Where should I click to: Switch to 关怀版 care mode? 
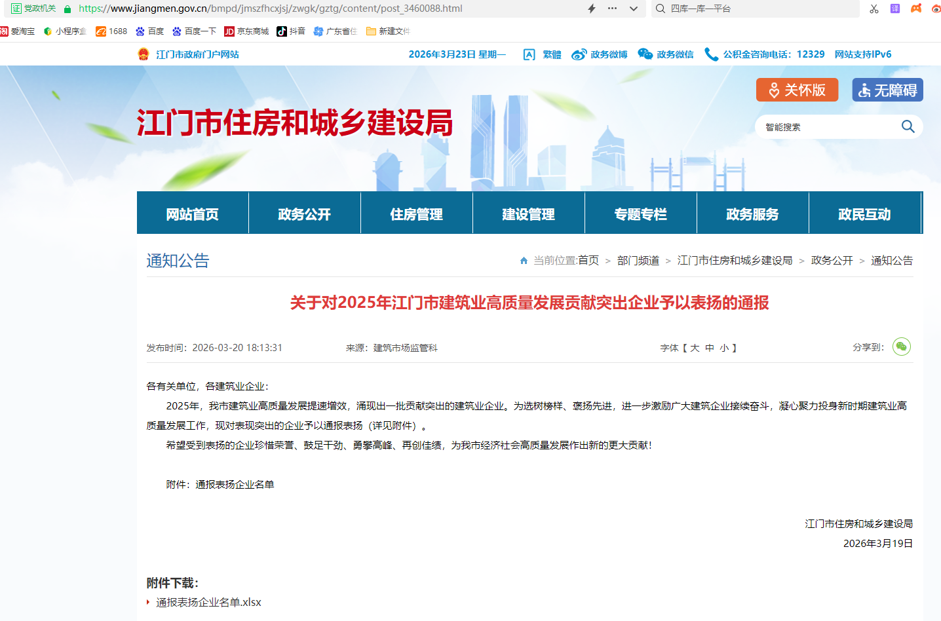797,90
